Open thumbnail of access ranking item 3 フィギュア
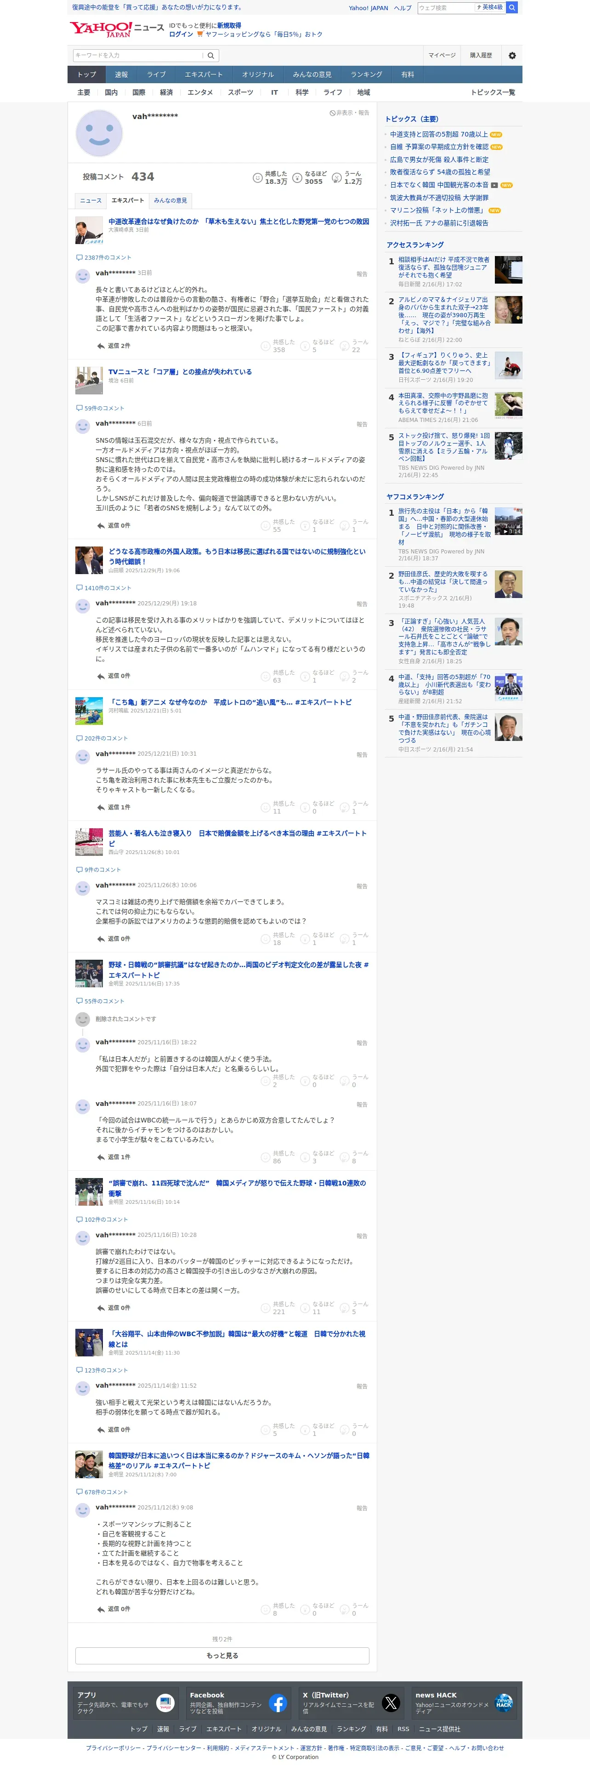Image resolution: width=590 pixels, height=1771 pixels. [x=508, y=366]
